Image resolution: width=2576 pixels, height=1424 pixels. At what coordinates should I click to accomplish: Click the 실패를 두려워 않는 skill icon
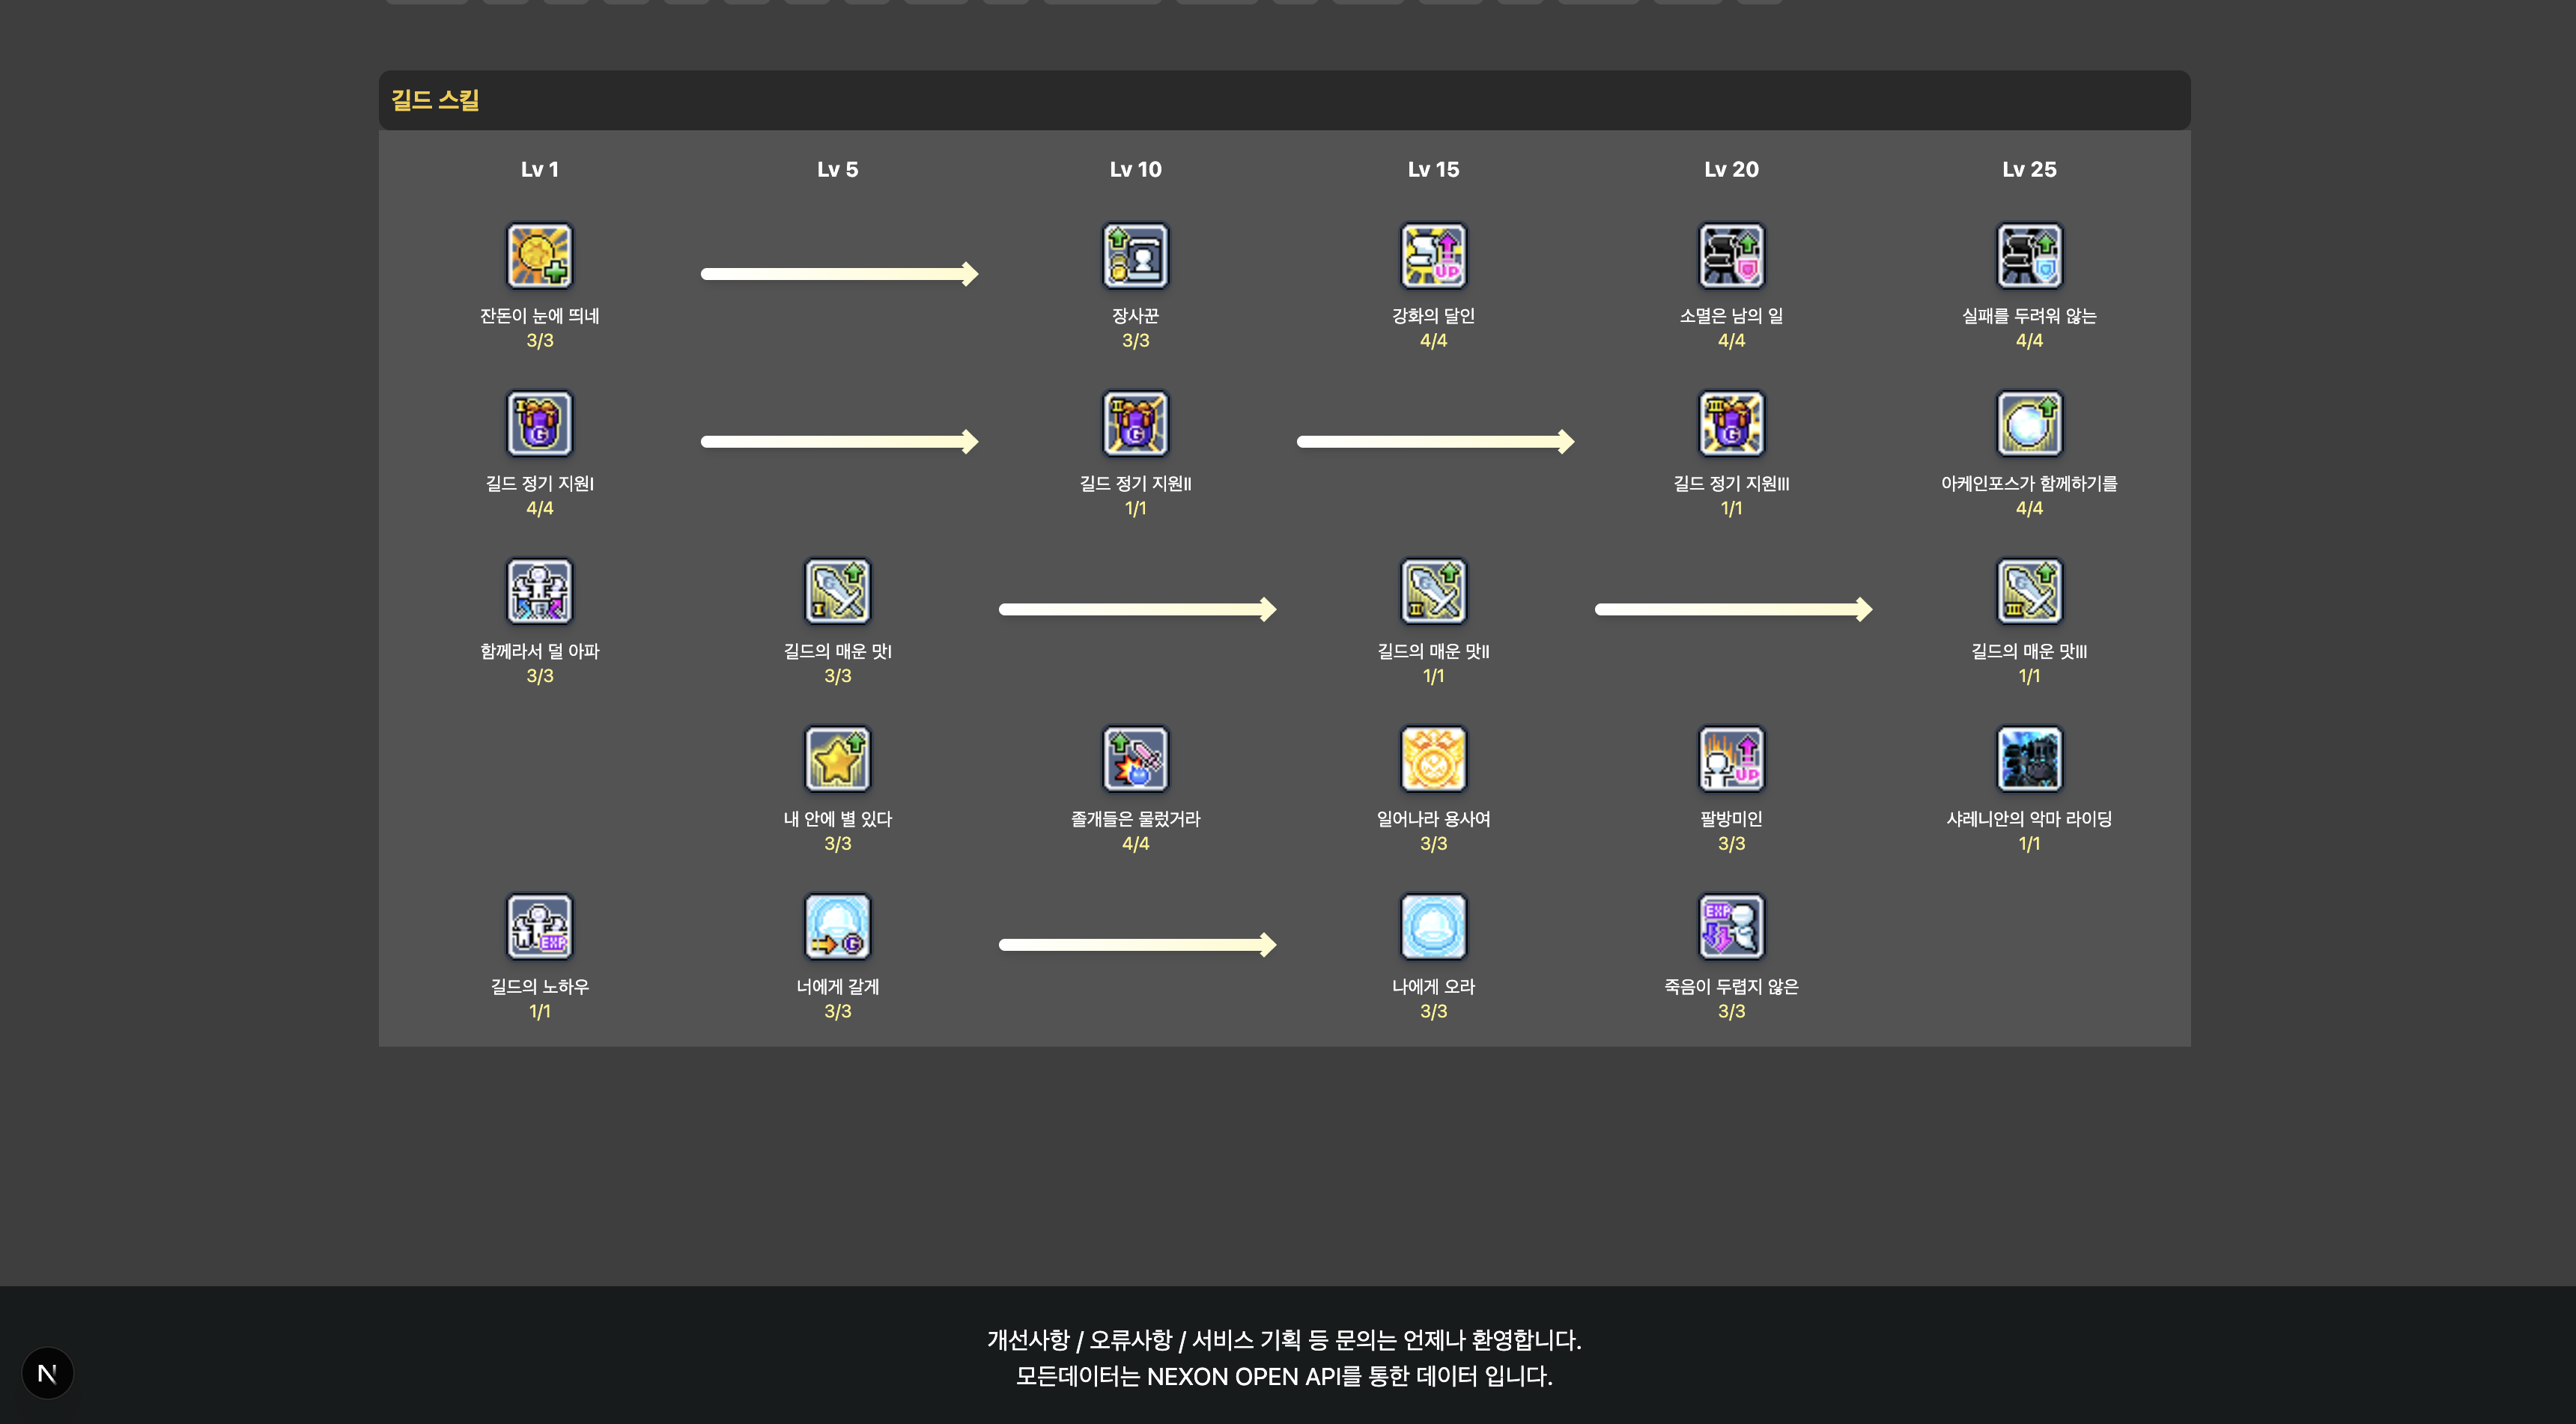[x=2029, y=255]
